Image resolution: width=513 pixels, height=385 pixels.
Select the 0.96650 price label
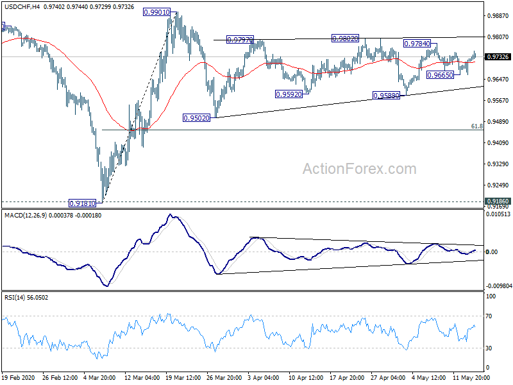pyautogui.click(x=441, y=75)
